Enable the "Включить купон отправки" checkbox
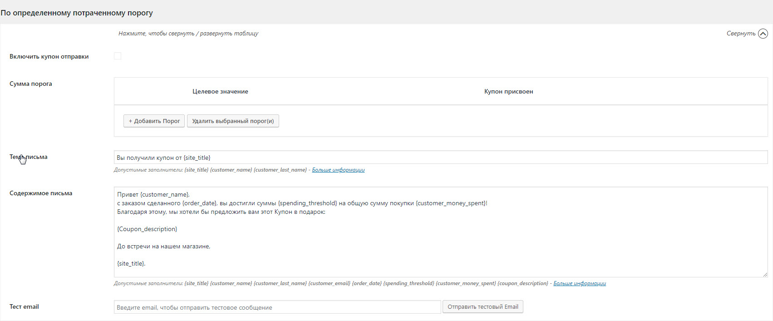This screenshot has width=773, height=321. click(118, 56)
